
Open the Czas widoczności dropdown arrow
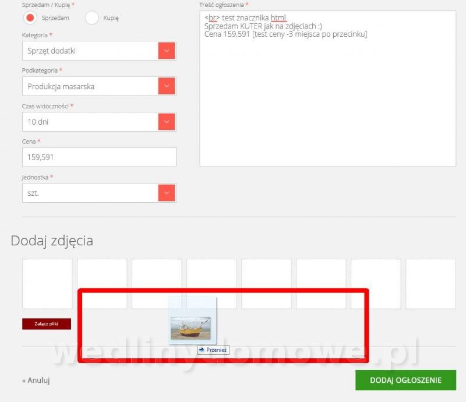coord(167,122)
